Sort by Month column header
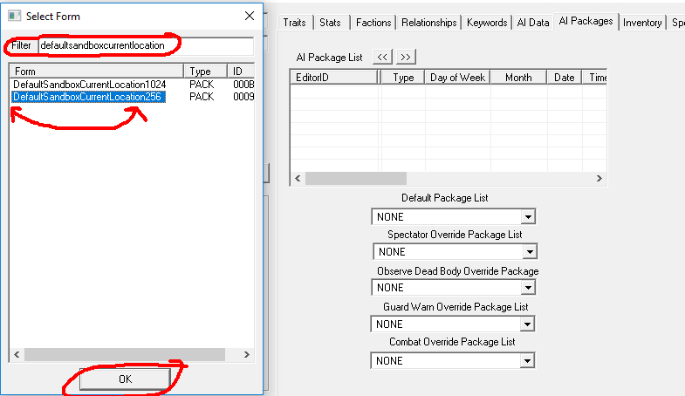 [x=518, y=78]
